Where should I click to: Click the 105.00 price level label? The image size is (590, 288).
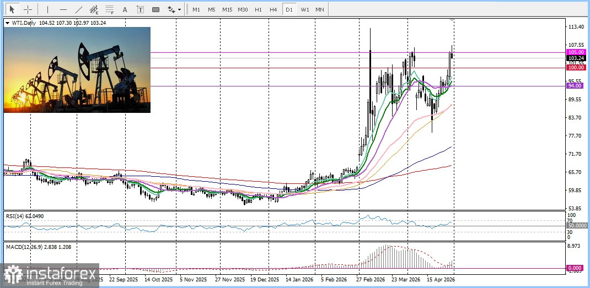576,52
